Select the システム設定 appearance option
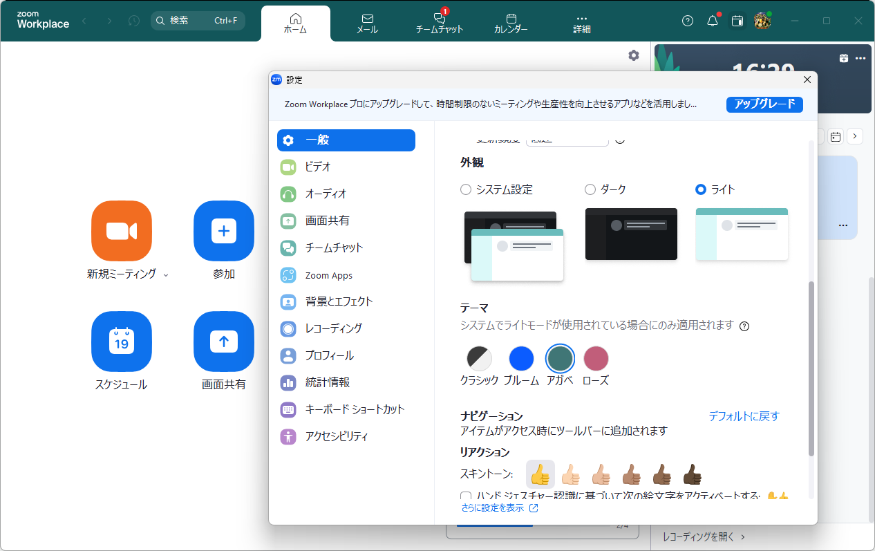This screenshot has width=875, height=551. click(x=465, y=189)
